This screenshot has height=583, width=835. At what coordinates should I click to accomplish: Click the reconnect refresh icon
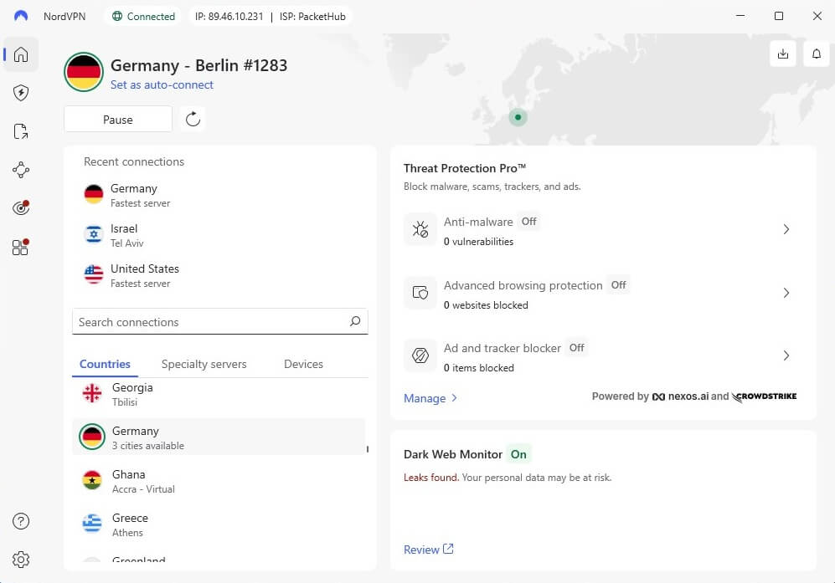point(192,119)
